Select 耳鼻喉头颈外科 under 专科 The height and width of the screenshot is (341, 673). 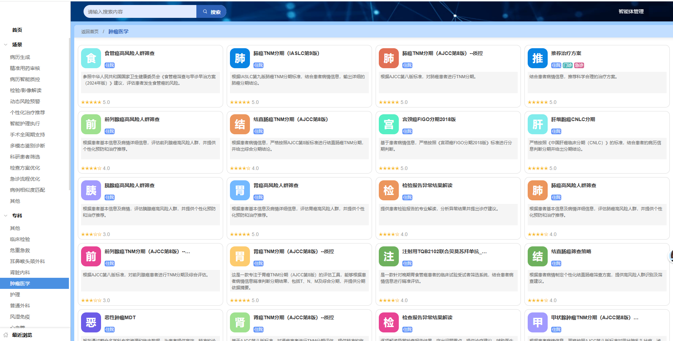(27, 261)
